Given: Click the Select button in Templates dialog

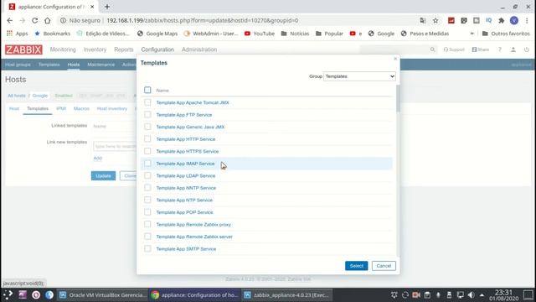Looking at the screenshot, I should click(356, 266).
